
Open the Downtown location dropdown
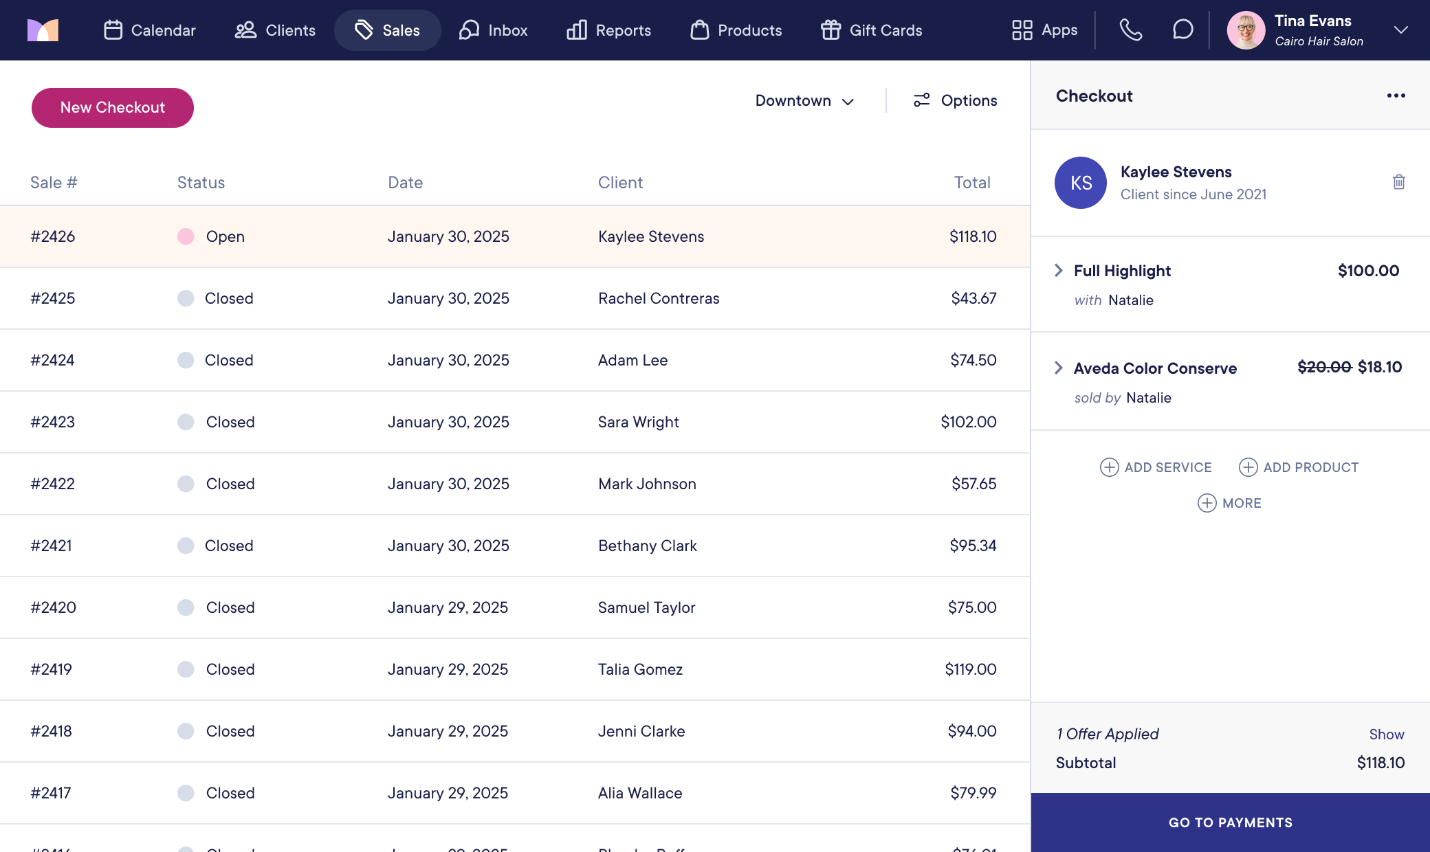[x=804, y=100]
